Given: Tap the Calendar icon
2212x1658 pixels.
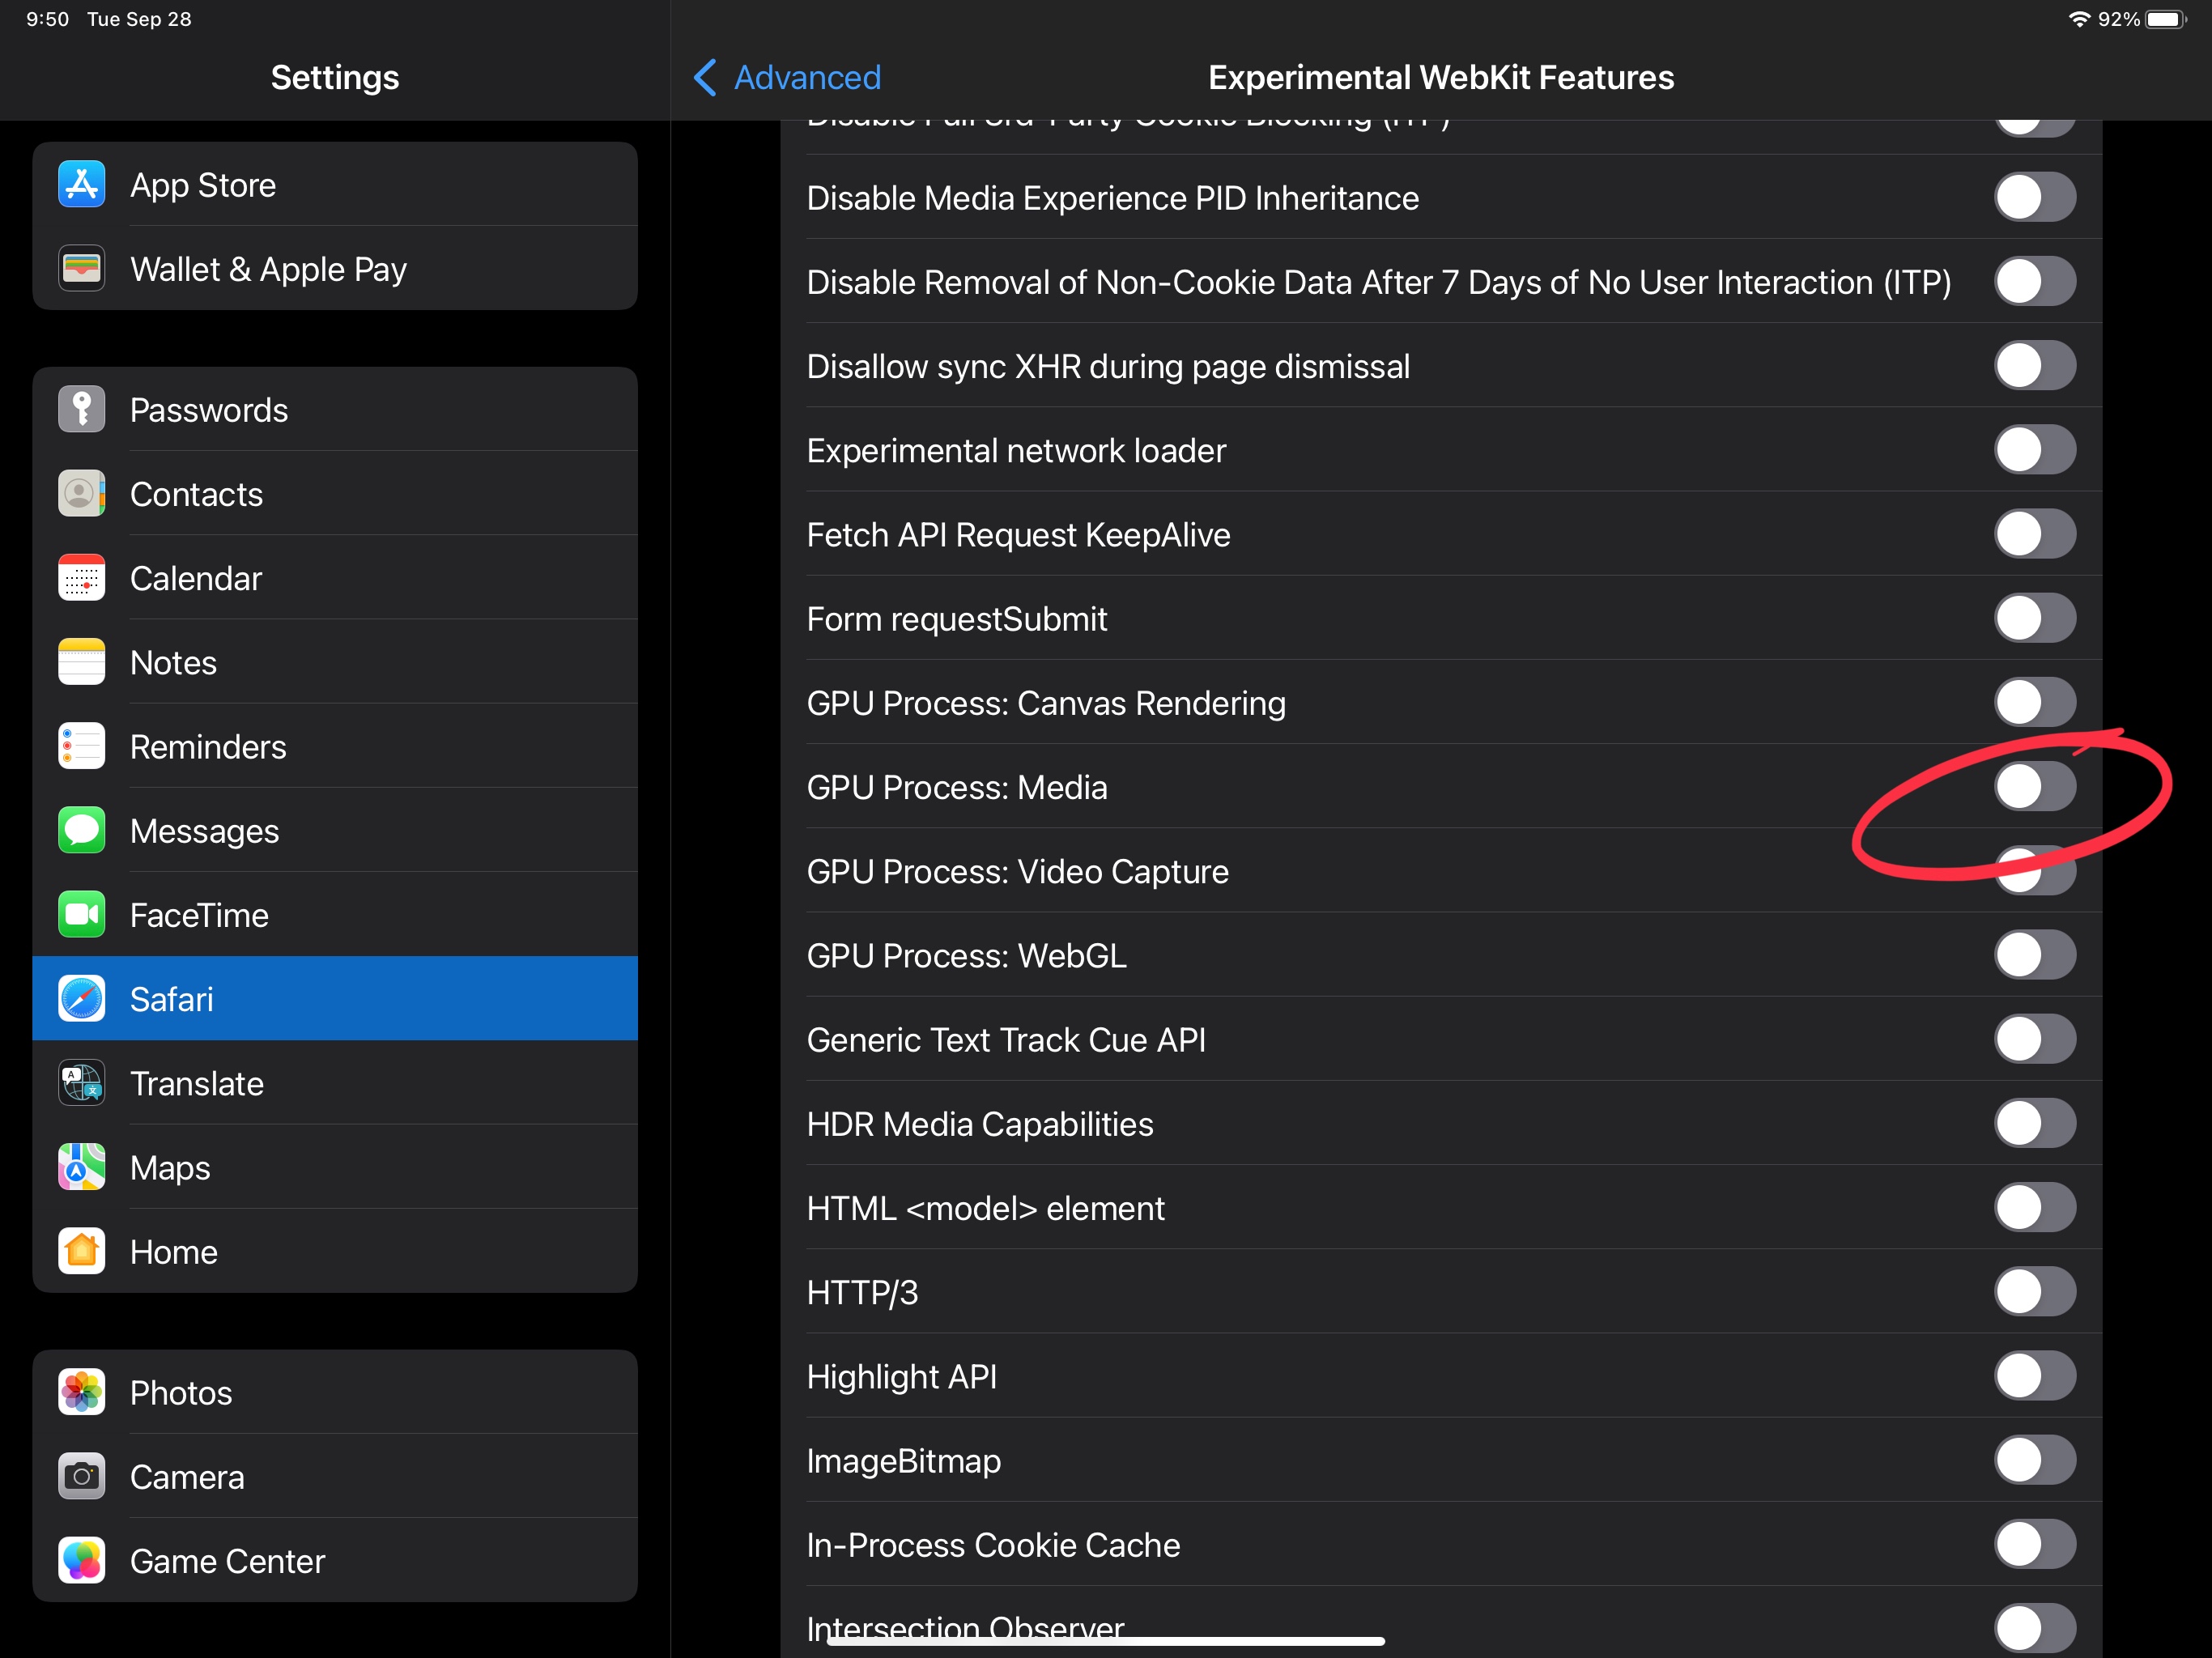Looking at the screenshot, I should 81,578.
